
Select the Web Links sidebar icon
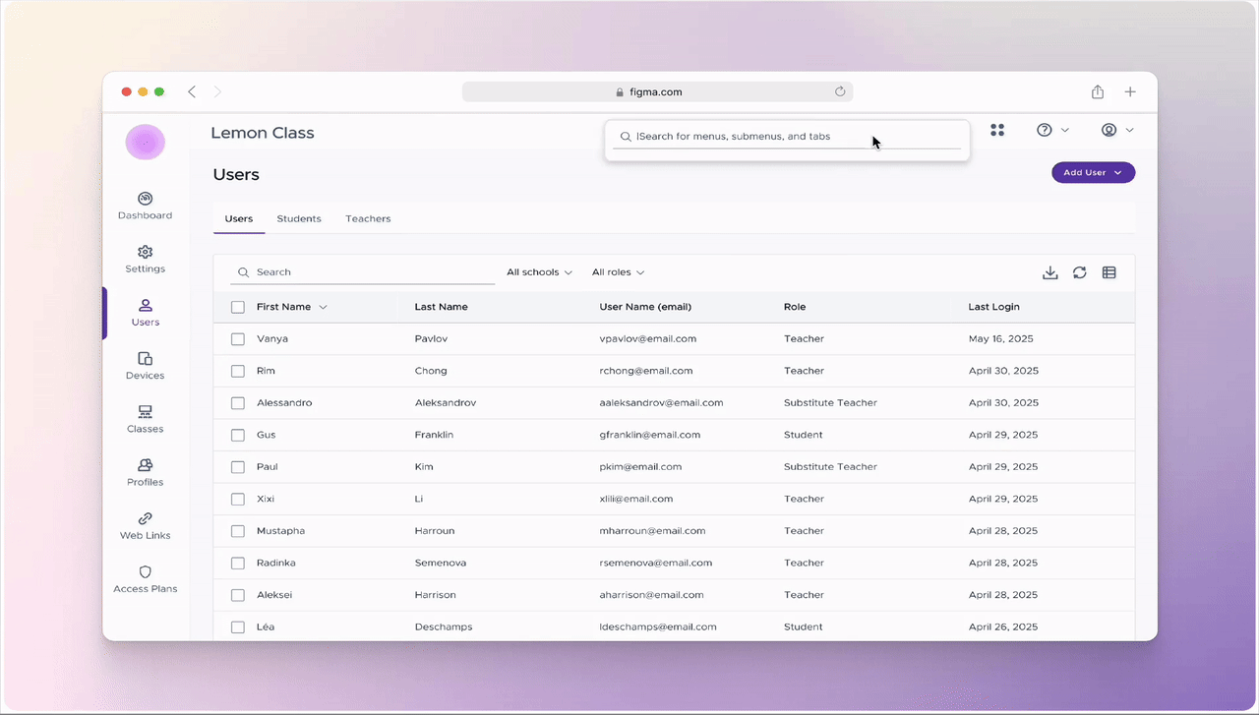tap(145, 520)
